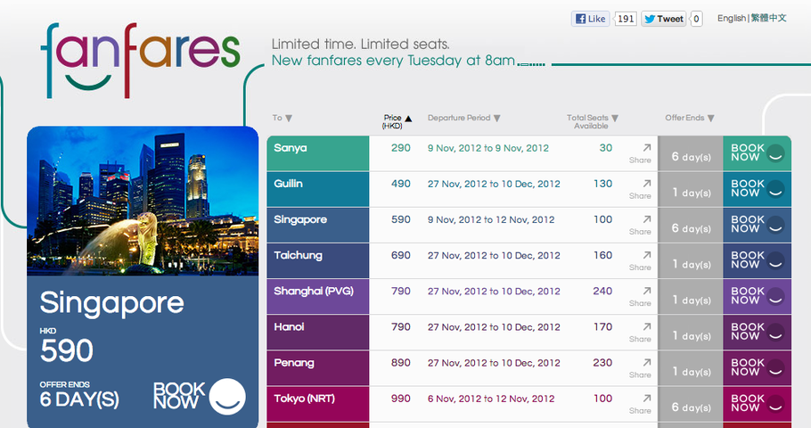This screenshot has height=428, width=811.
Task: Share the Shanghai (PVG) fare
Action: point(642,297)
